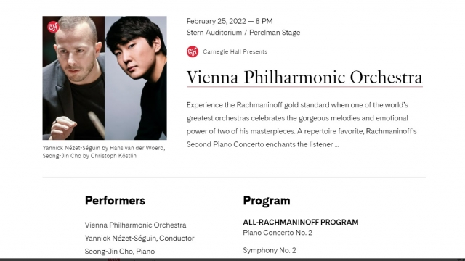Click the Program heading

pos(267,201)
